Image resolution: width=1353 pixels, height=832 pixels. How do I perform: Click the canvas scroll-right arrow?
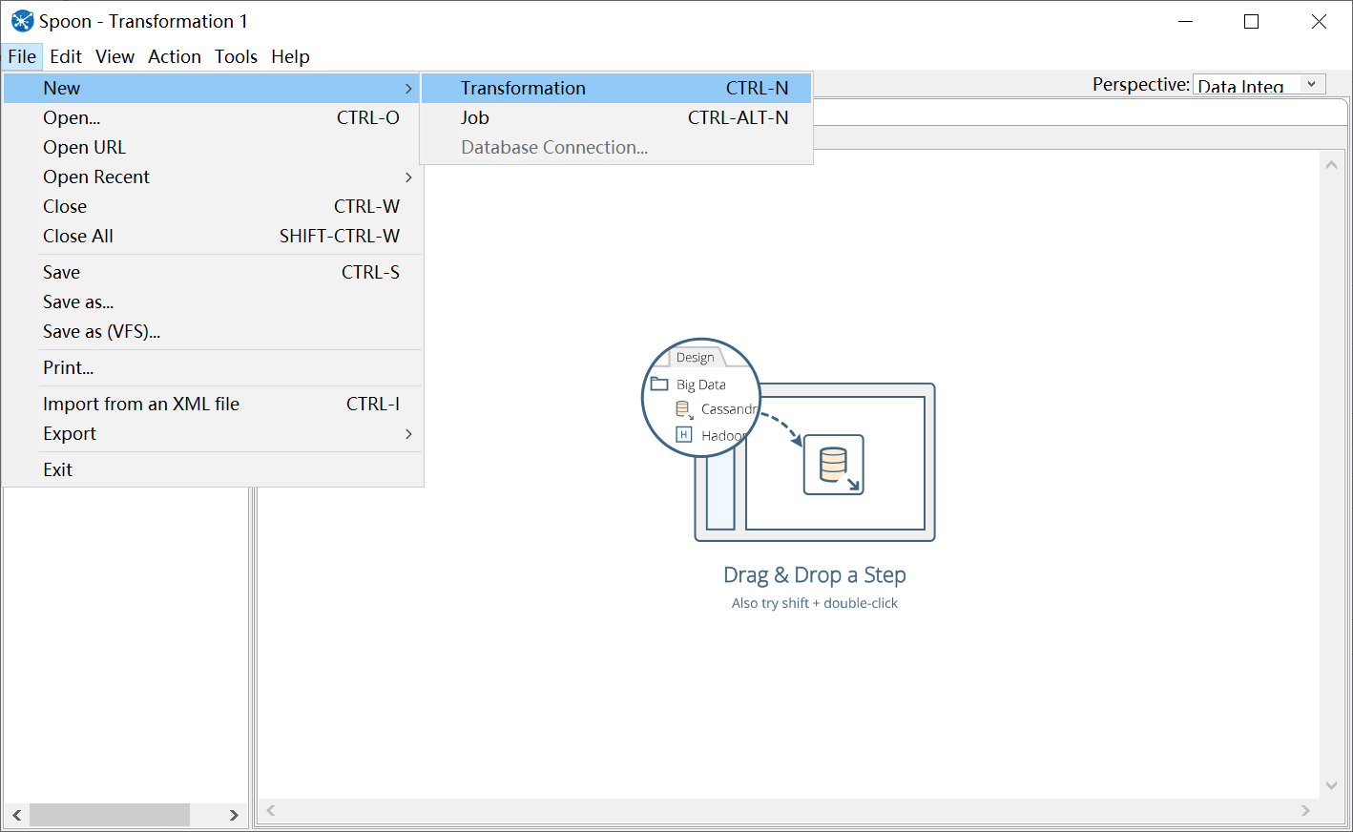pyautogui.click(x=1305, y=810)
